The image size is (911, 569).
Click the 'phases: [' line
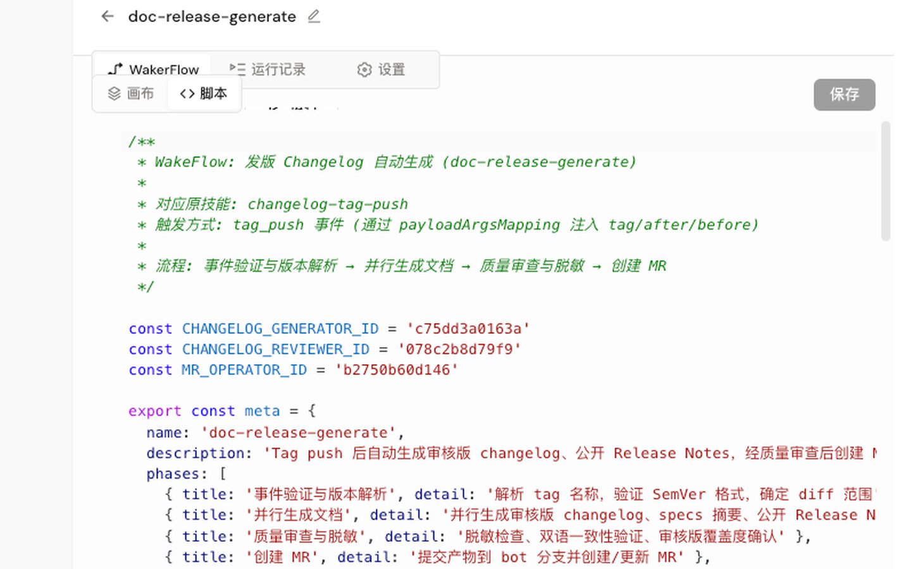point(186,474)
